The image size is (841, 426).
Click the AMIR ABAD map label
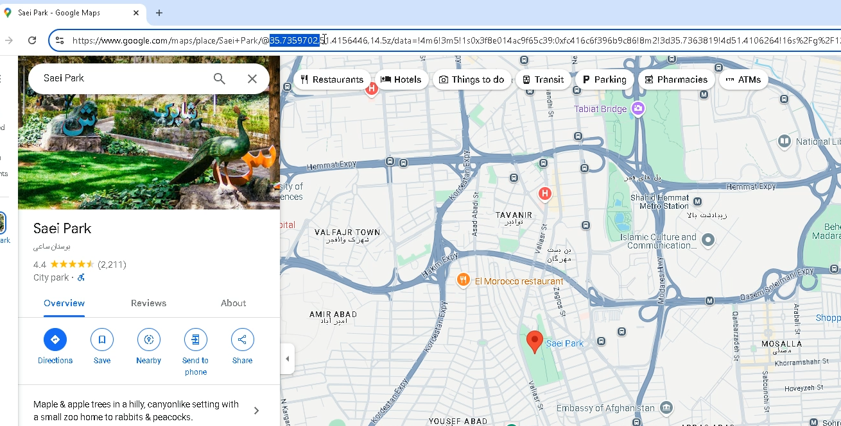point(333,315)
